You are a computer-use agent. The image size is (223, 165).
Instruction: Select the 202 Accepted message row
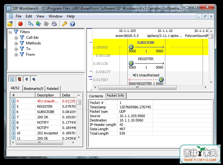coord(44,133)
